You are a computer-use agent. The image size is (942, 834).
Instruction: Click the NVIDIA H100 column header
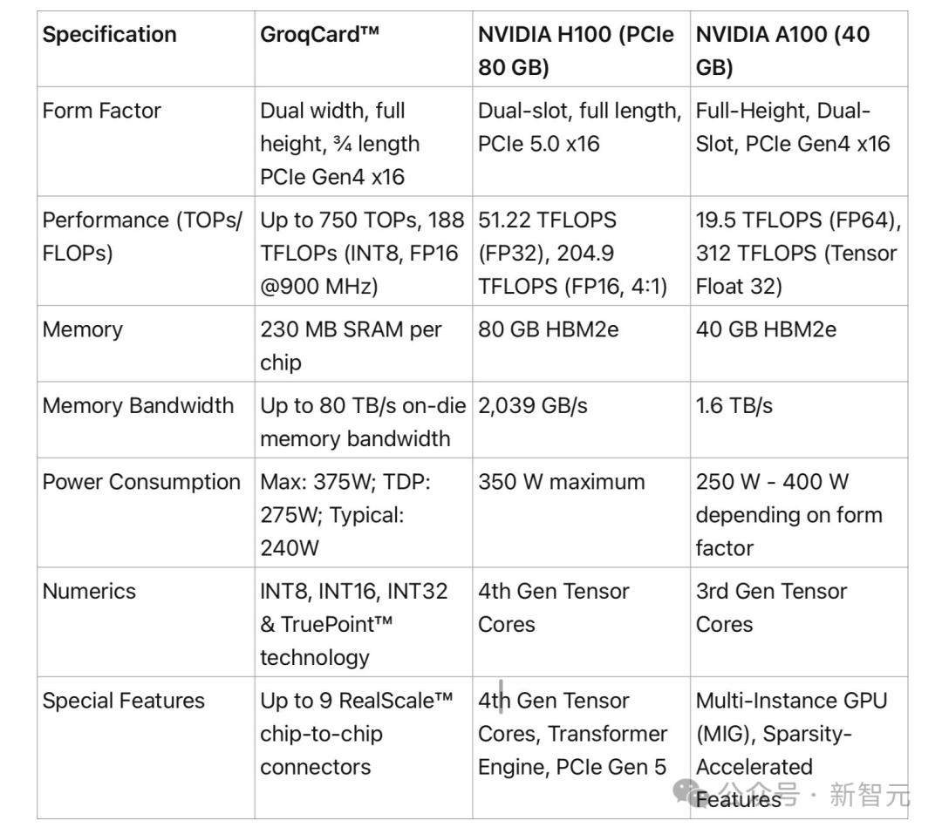pyautogui.click(x=576, y=51)
